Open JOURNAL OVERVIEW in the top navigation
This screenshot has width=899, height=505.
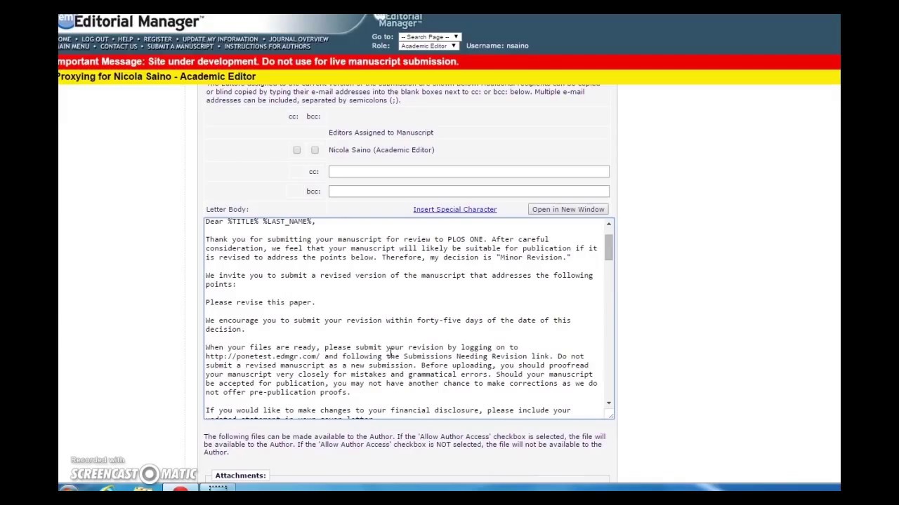tap(298, 39)
